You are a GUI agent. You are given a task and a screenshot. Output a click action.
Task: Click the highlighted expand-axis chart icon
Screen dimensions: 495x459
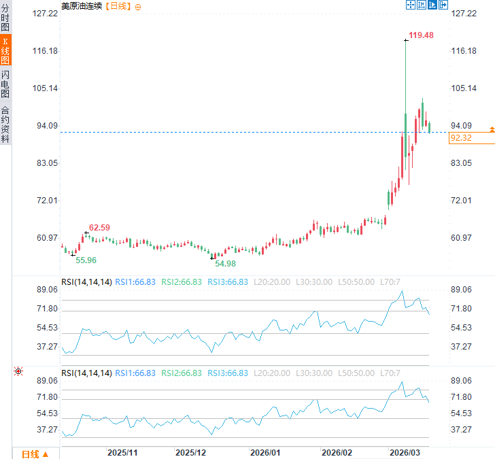[432, 5]
